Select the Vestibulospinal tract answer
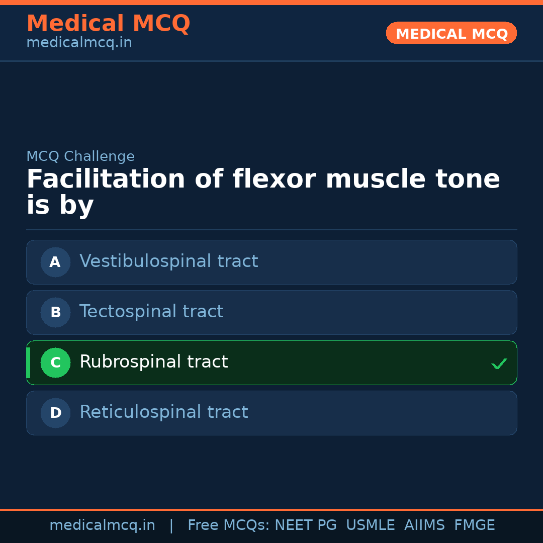 pyautogui.click(x=168, y=261)
